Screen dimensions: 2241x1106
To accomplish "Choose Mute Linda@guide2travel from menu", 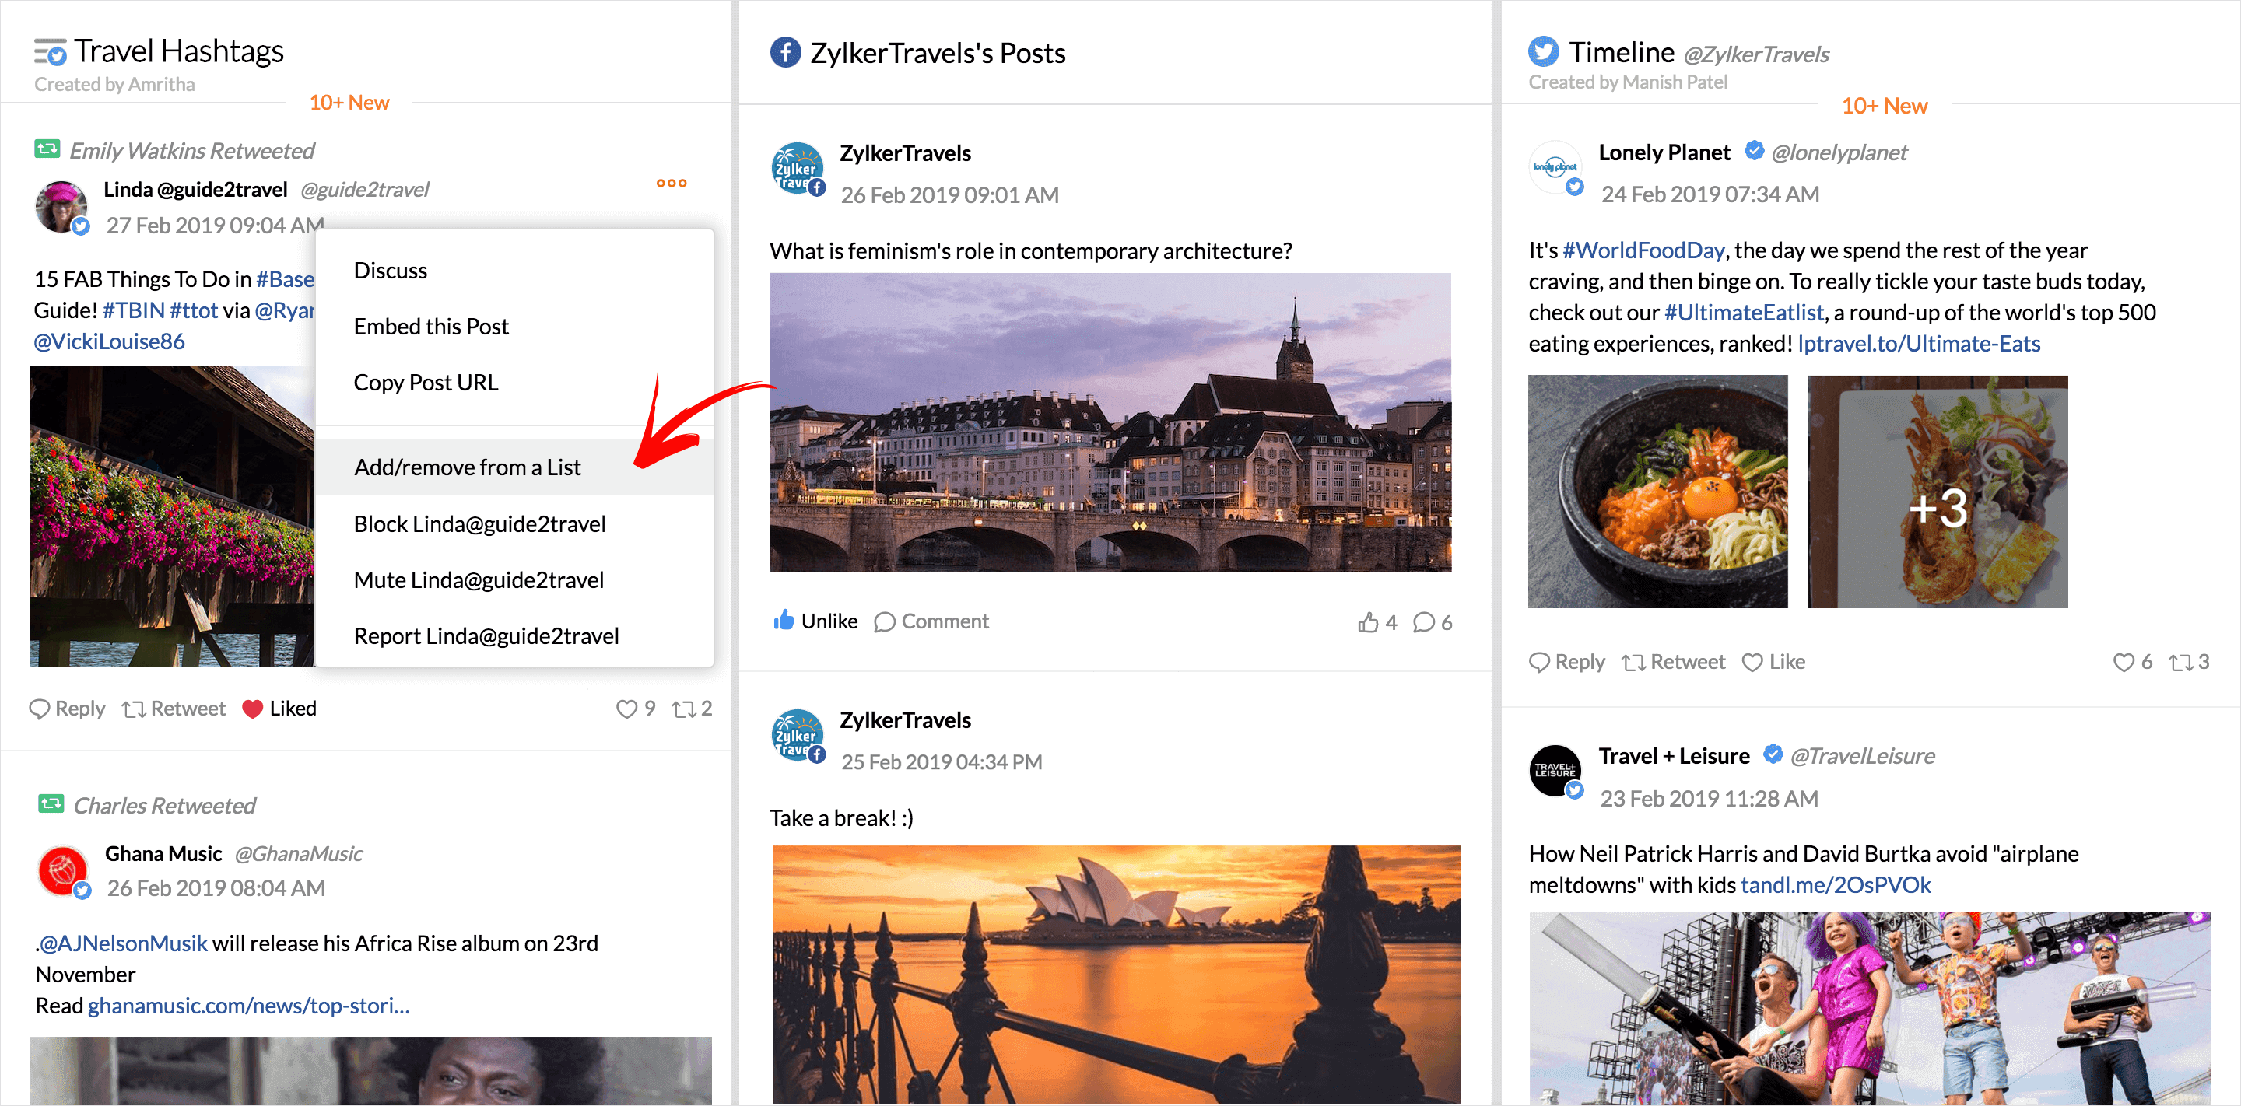I will tap(479, 580).
